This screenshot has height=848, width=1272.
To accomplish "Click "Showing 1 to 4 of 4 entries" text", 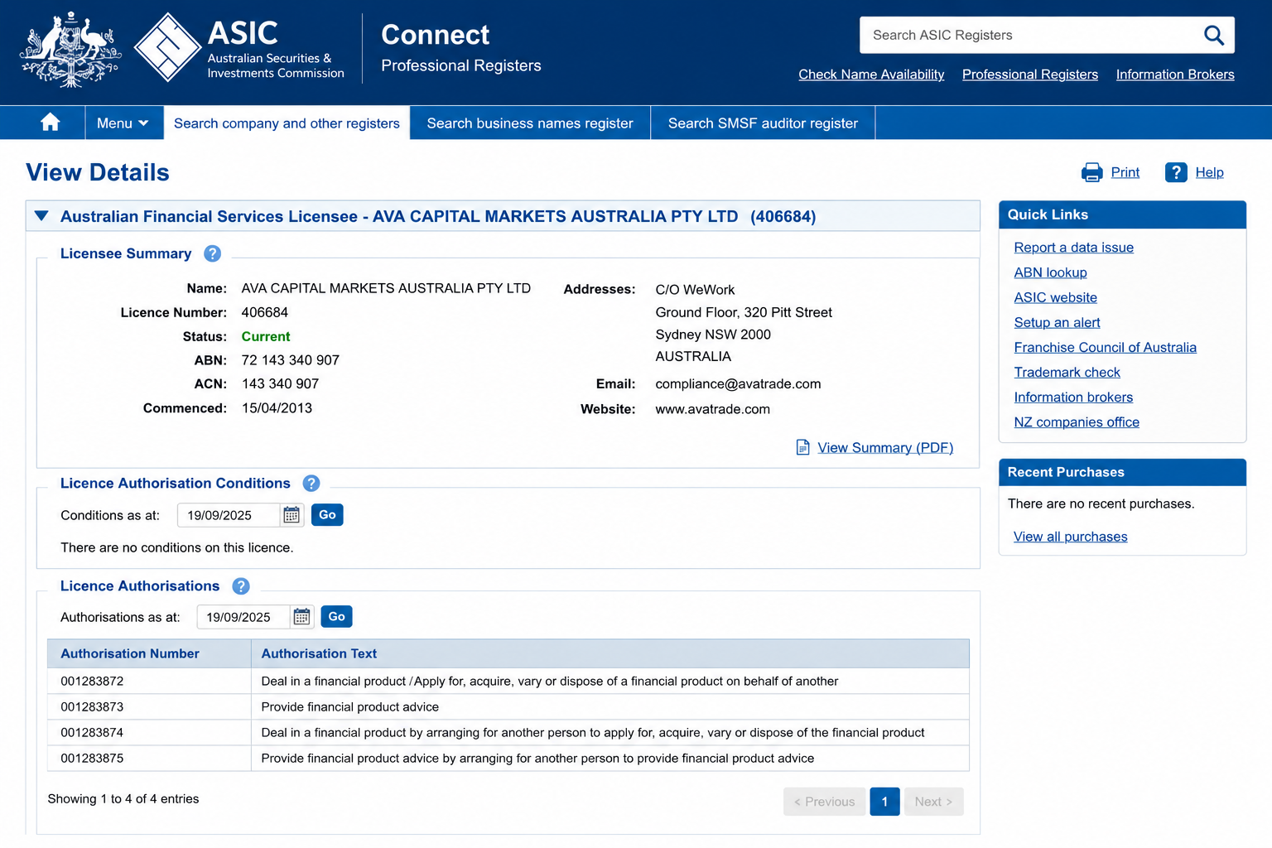I will (x=123, y=798).
